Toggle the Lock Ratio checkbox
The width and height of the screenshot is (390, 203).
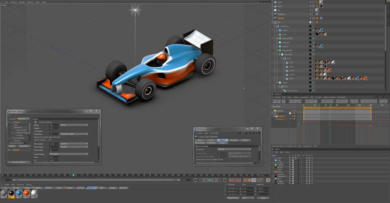50,131
